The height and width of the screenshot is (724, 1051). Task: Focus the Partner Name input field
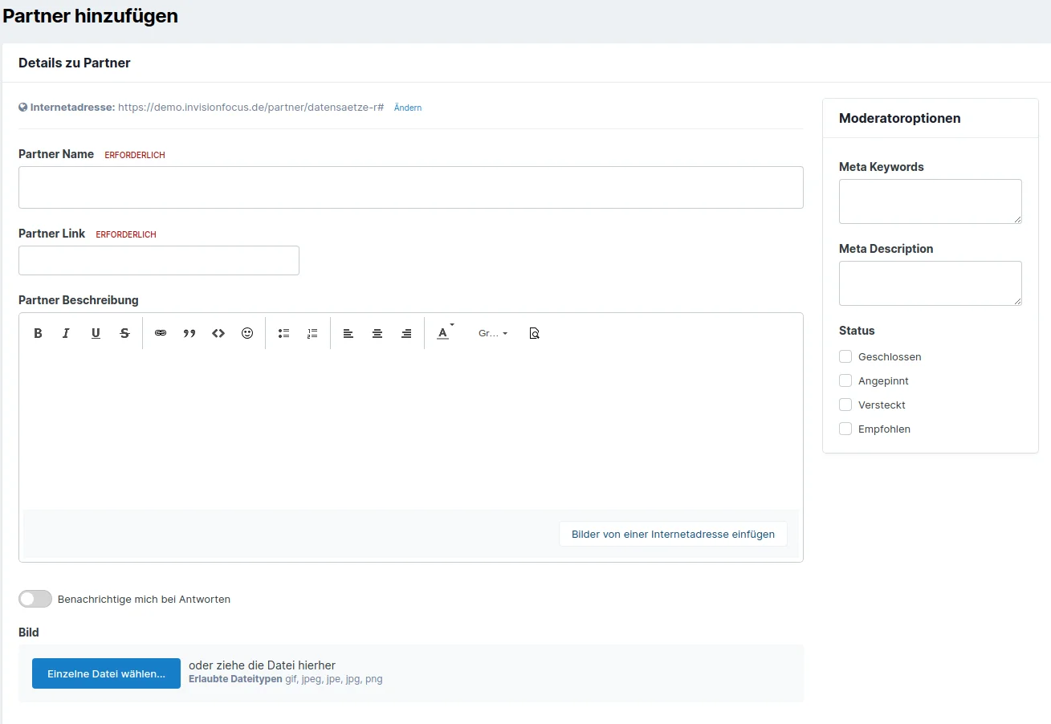click(x=410, y=187)
